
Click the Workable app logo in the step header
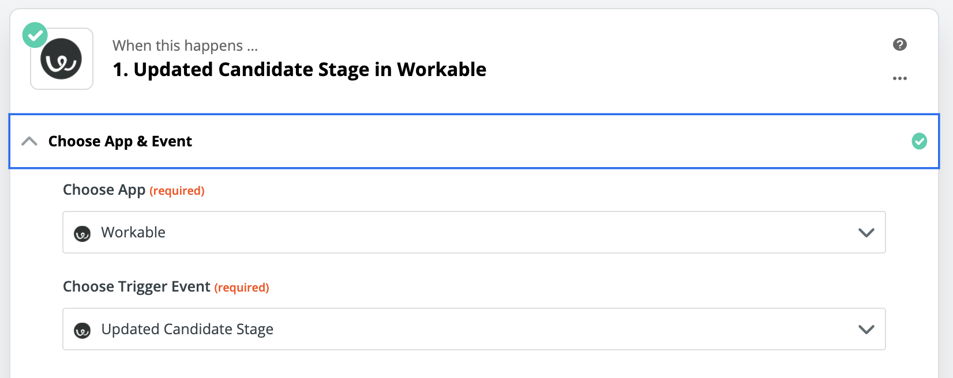click(x=61, y=58)
